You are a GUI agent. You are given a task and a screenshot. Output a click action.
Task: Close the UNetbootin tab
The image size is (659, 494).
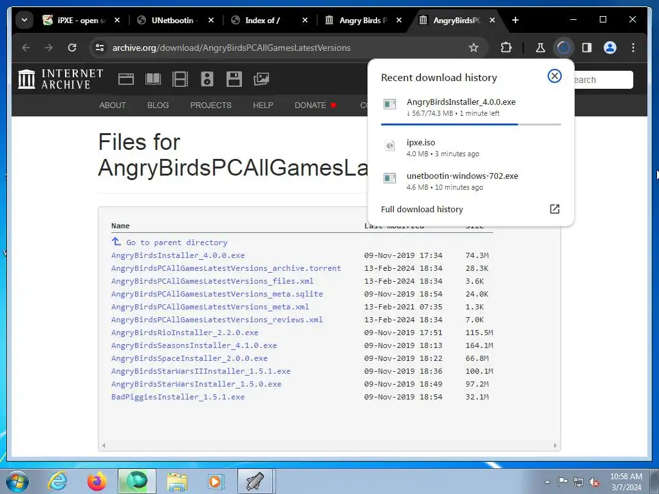[211, 20]
